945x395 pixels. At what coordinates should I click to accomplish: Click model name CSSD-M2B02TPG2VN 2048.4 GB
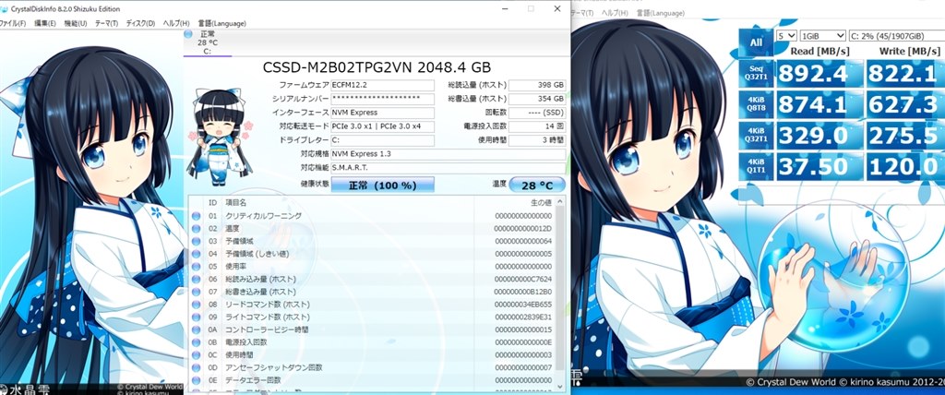tap(377, 67)
